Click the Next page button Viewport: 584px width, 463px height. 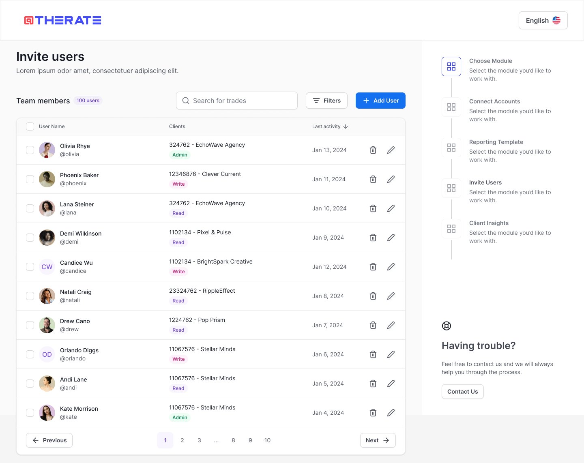(378, 440)
